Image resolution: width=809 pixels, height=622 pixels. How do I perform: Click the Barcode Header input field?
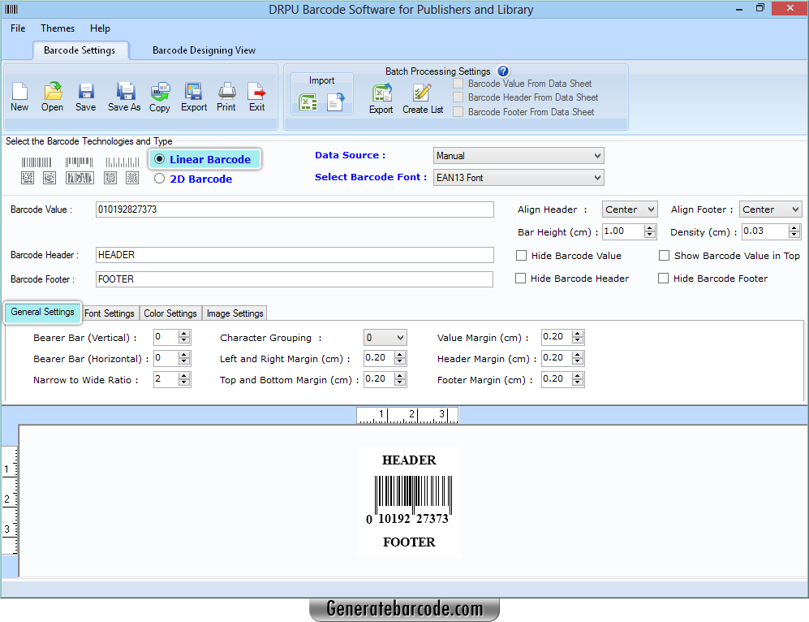tap(295, 255)
